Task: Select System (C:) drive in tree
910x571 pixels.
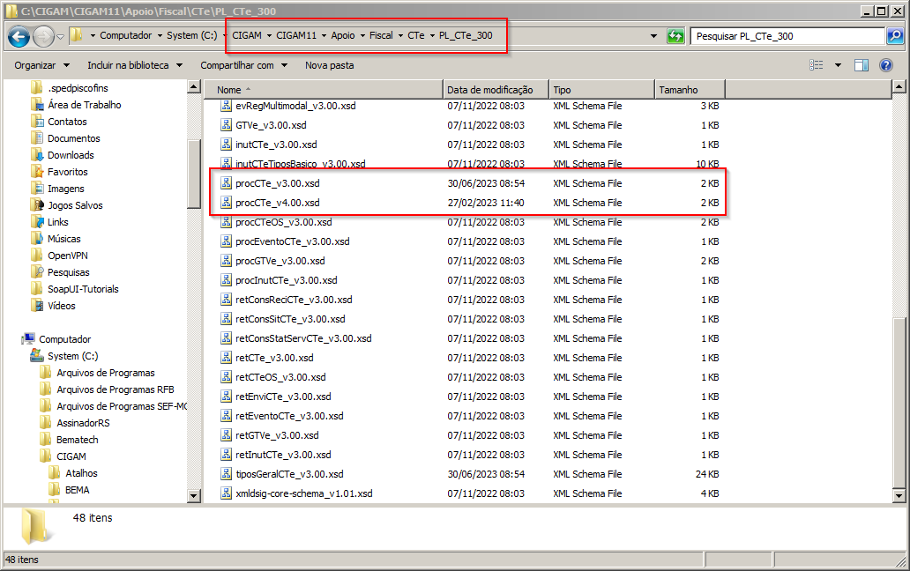Action: (72, 356)
